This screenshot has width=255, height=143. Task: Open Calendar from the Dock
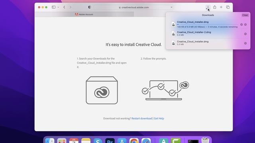pos(74,141)
